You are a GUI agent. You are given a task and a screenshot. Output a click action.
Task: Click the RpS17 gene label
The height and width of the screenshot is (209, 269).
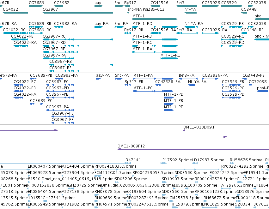click(130, 3)
